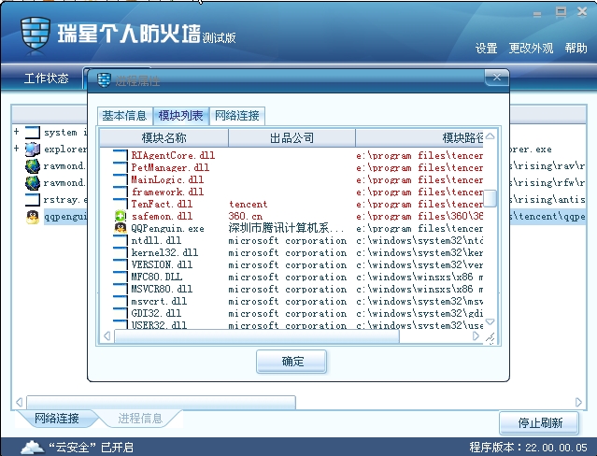Click the module list scroll-up arrow

(490, 136)
